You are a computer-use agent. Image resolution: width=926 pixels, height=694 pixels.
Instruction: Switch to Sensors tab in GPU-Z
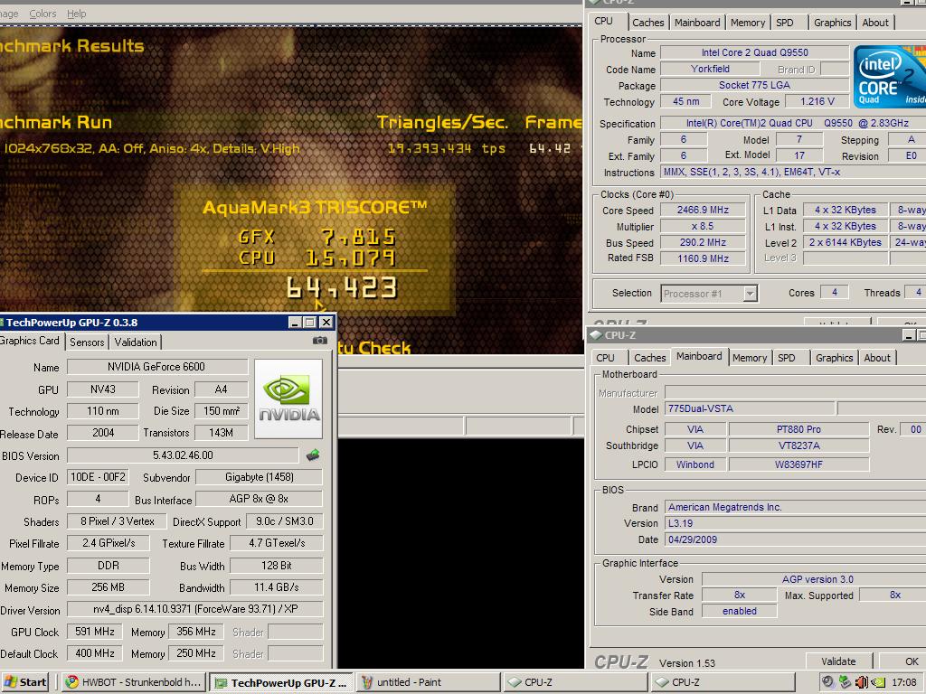click(87, 342)
